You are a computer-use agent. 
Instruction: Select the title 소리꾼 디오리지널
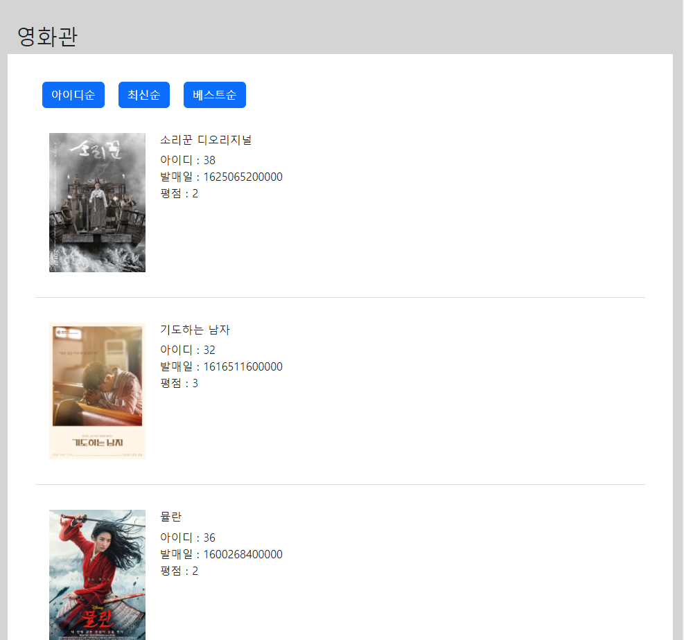click(206, 140)
